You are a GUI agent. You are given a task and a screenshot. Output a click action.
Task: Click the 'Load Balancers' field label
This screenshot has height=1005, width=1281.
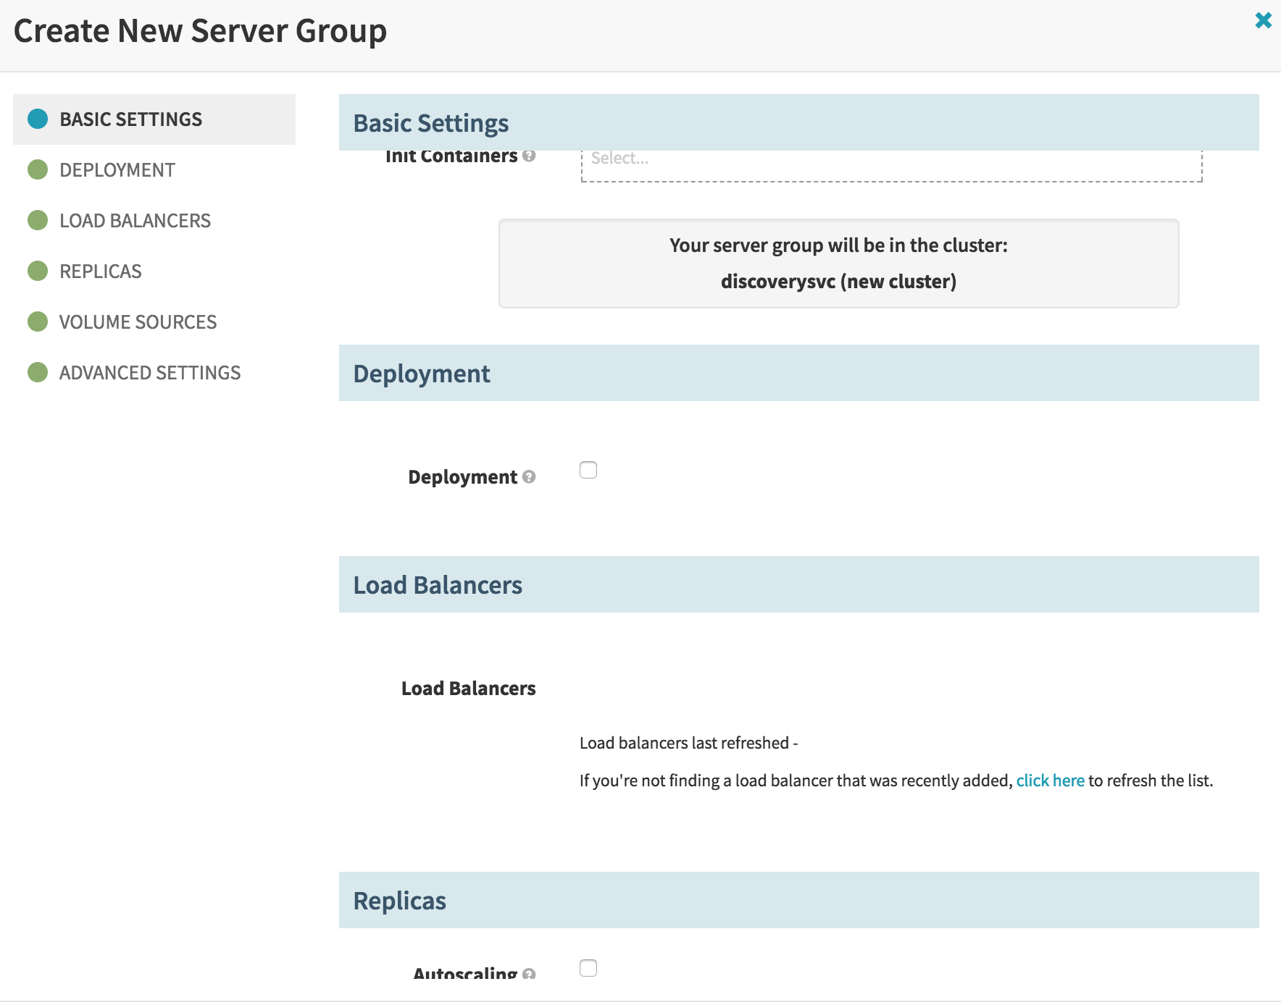pos(468,689)
